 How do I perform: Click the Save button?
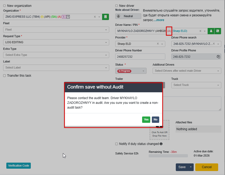pos(182,167)
